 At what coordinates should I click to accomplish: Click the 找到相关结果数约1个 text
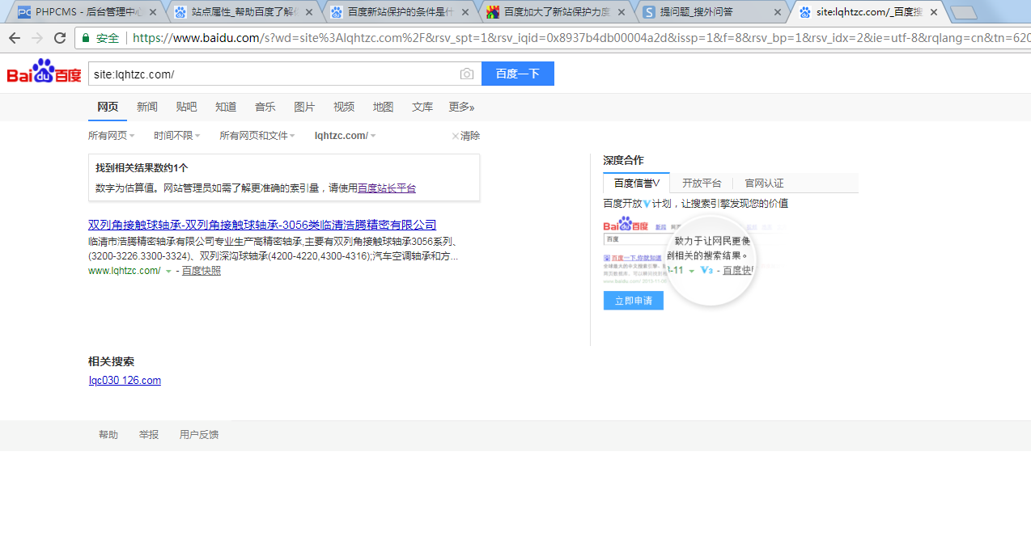(x=142, y=168)
